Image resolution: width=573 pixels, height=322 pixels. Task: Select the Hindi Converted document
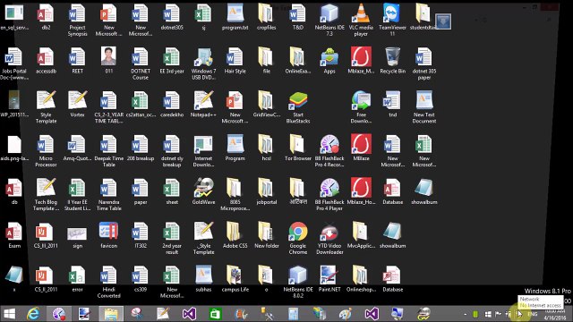pyautogui.click(x=108, y=275)
